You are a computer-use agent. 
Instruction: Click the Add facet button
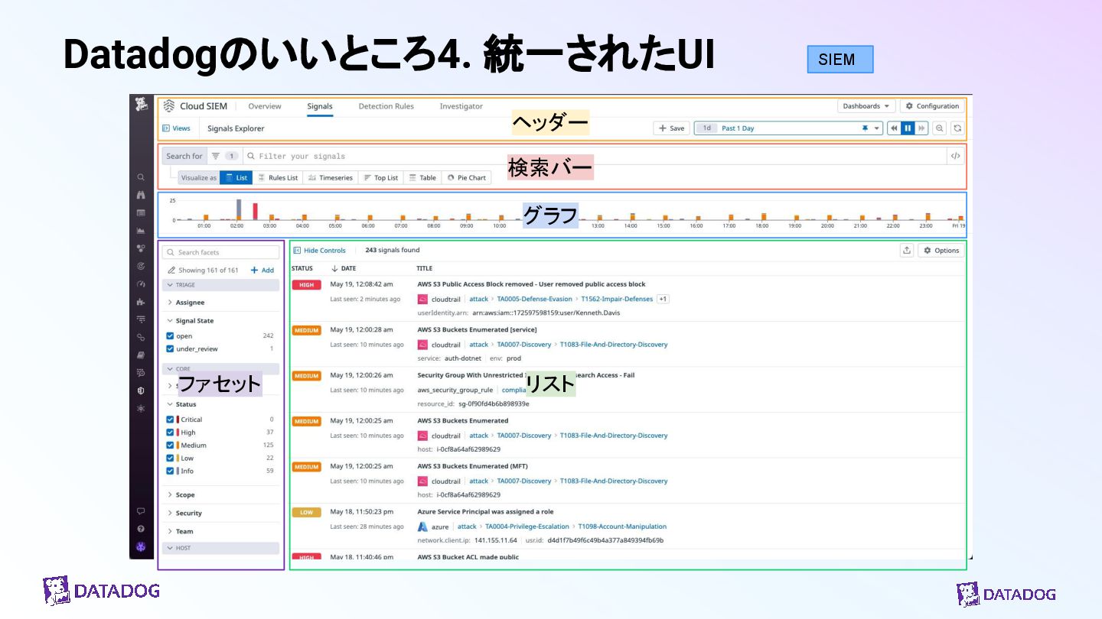[x=262, y=271]
